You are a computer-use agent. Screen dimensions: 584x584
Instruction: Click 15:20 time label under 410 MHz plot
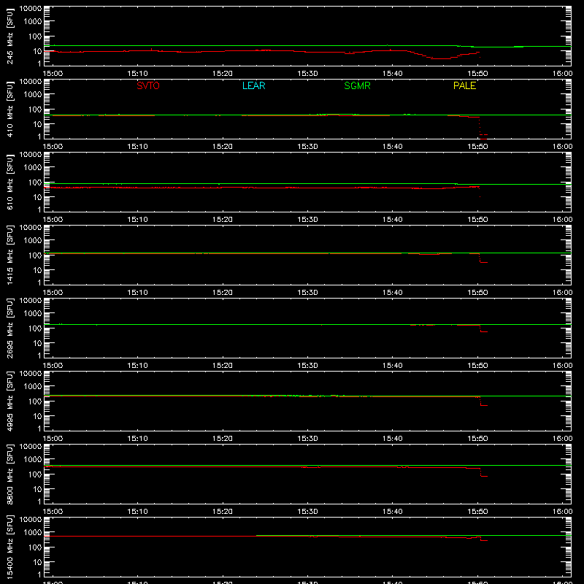[223, 147]
